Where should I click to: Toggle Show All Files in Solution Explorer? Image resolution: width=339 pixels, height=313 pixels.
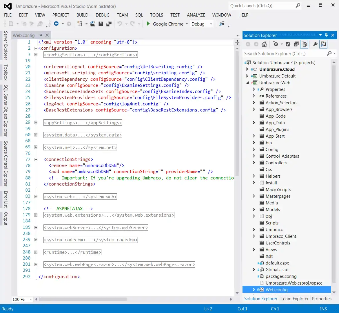click(304, 44)
